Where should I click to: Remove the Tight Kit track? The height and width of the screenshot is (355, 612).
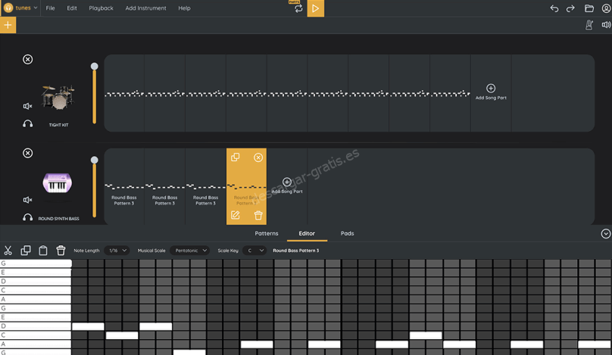(28, 59)
